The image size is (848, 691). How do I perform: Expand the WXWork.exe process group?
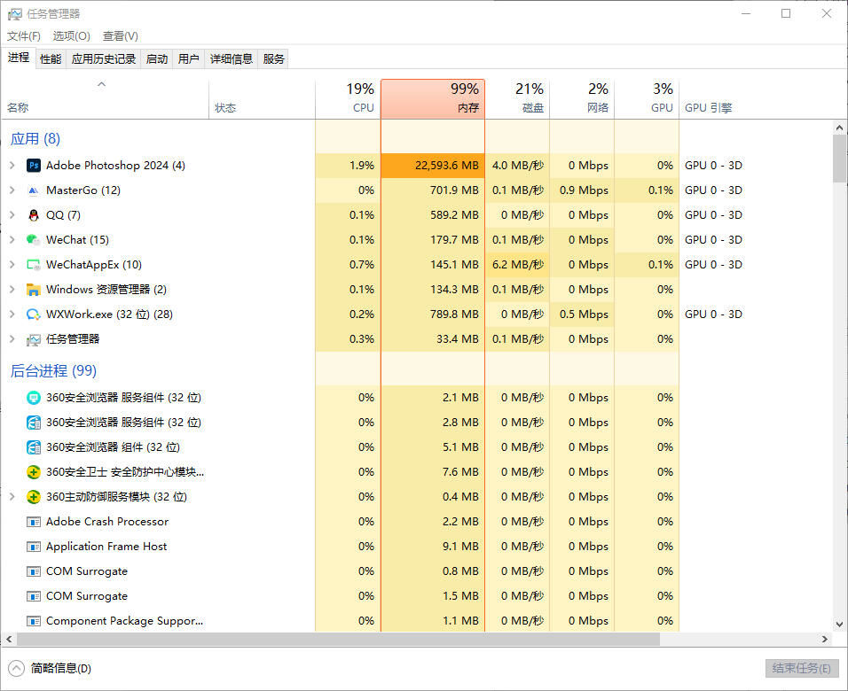(x=12, y=314)
